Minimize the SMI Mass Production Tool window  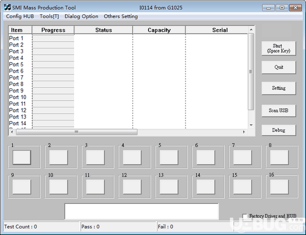(x=269, y=8)
